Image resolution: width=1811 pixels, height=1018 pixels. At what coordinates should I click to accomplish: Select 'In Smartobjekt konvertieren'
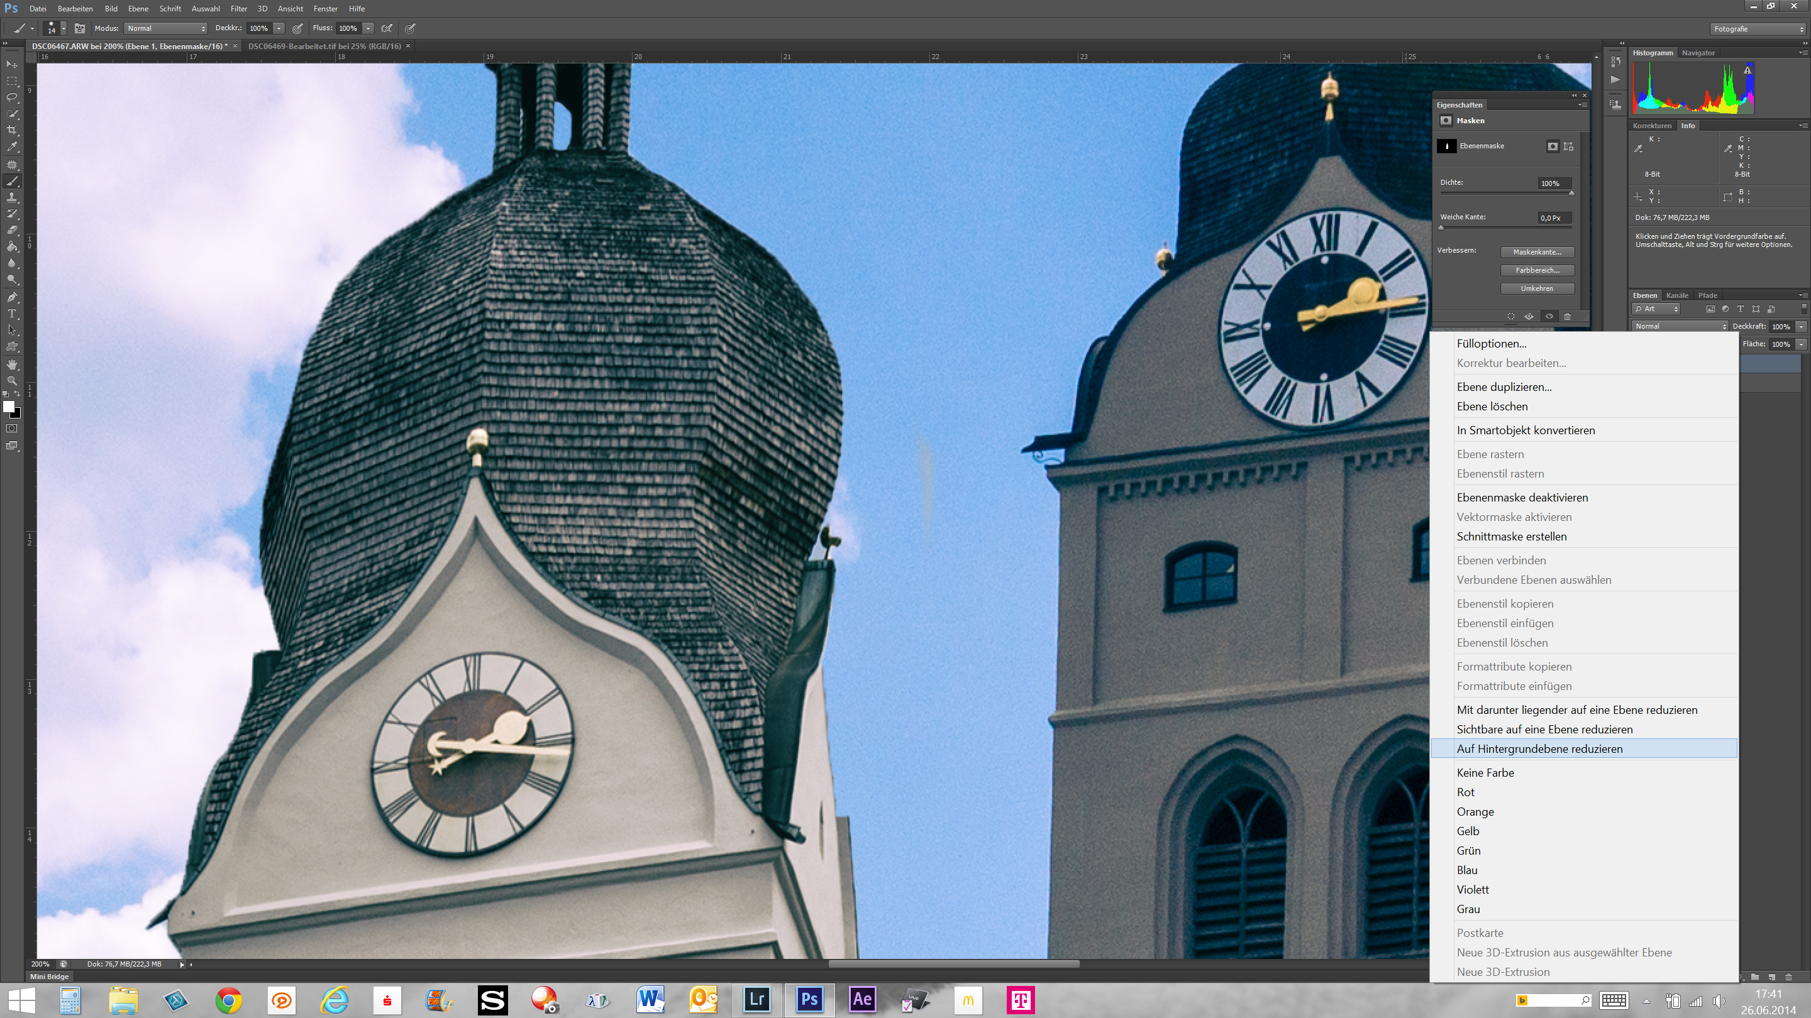coord(1584,430)
